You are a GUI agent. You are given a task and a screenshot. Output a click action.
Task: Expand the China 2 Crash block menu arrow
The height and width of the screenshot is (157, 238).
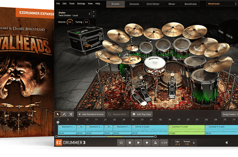coord(134,127)
